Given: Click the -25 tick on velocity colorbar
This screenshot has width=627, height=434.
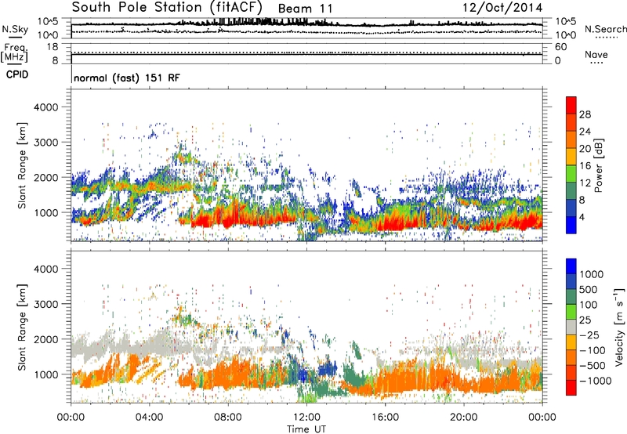Looking at the screenshot, I should click(589, 335).
